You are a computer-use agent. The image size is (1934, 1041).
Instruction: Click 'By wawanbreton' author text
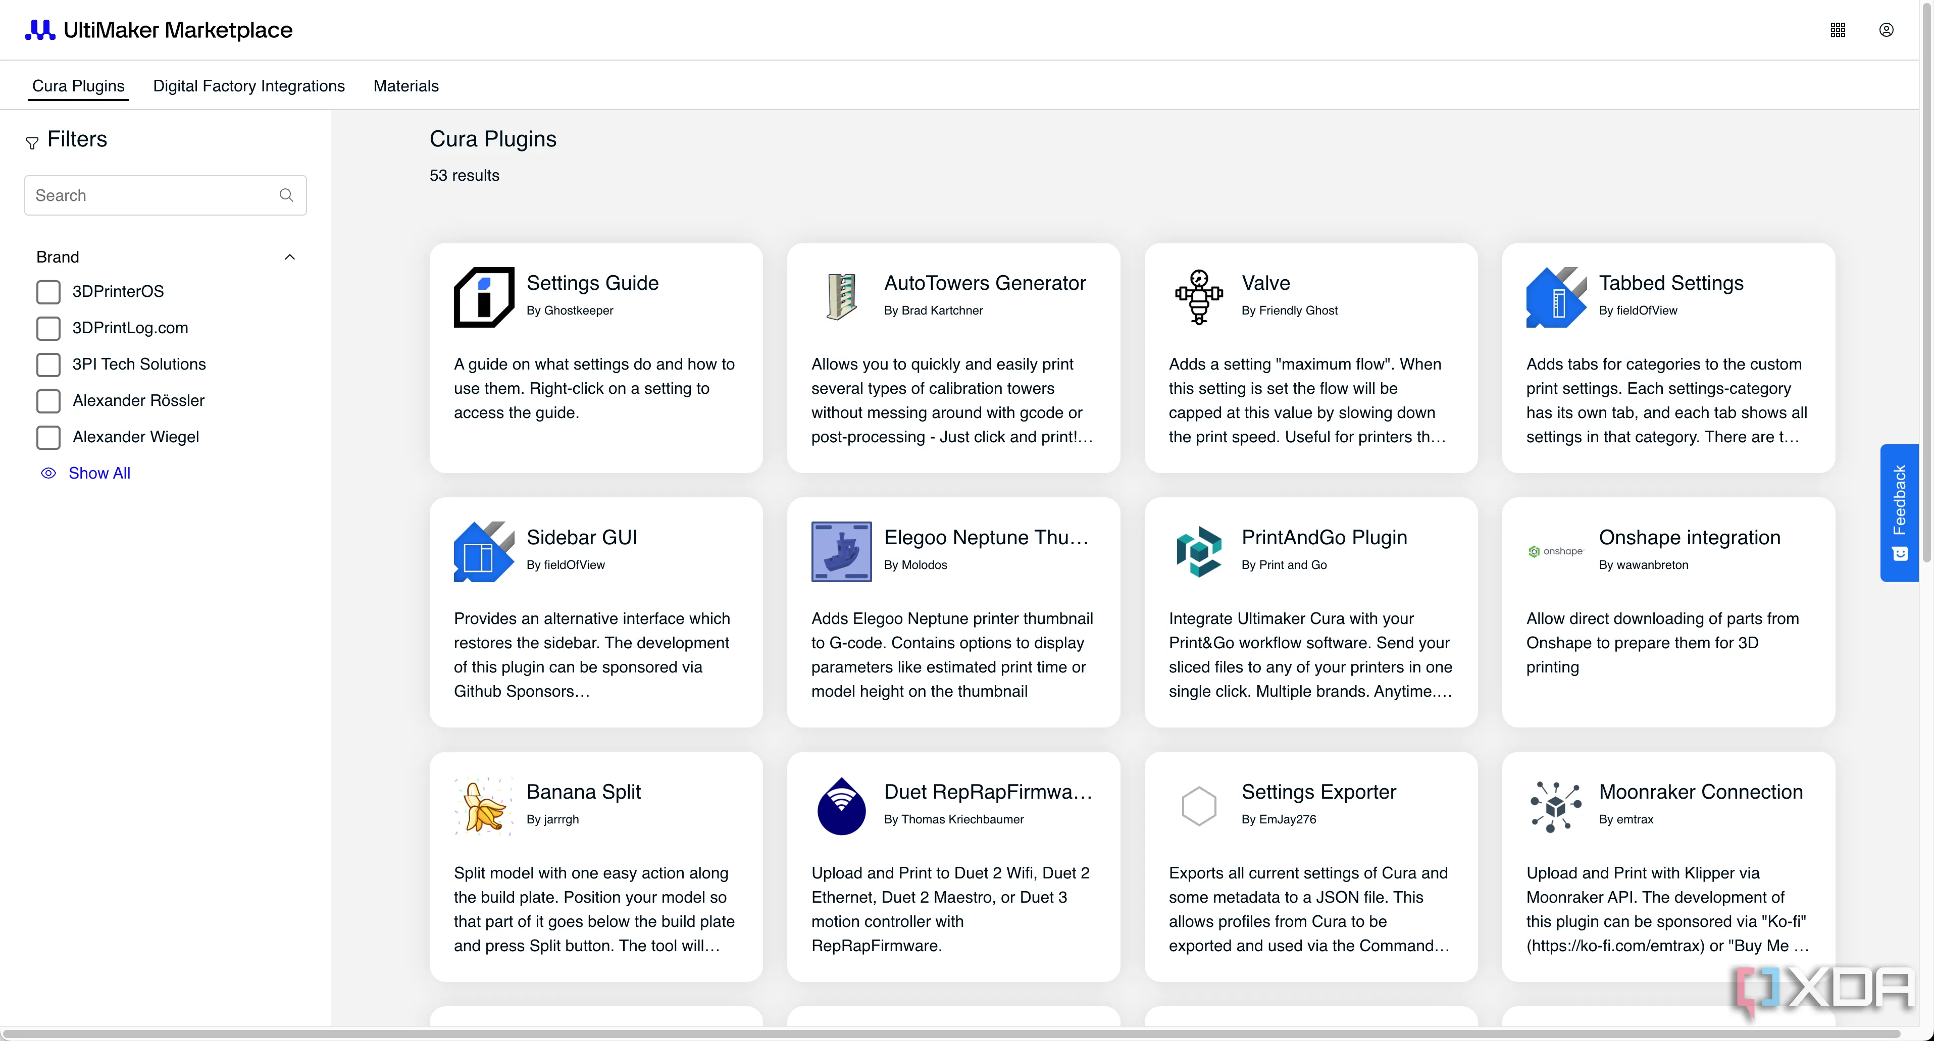coord(1644,564)
